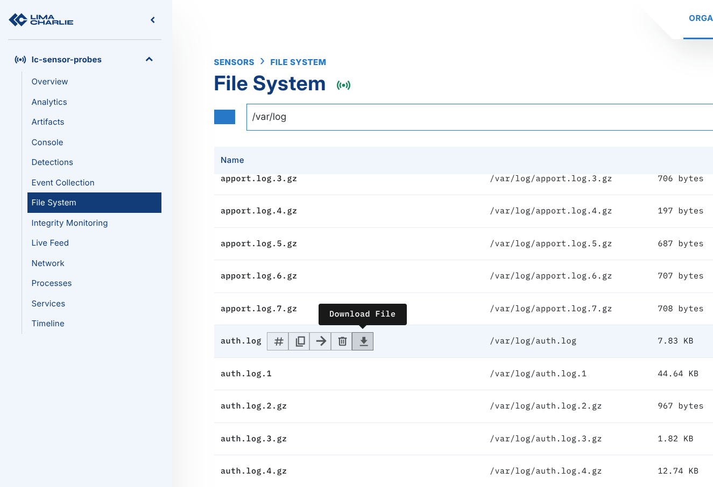The width and height of the screenshot is (713, 487).
Task: Collapse the lc-sensor-probes section
Action: (149, 60)
